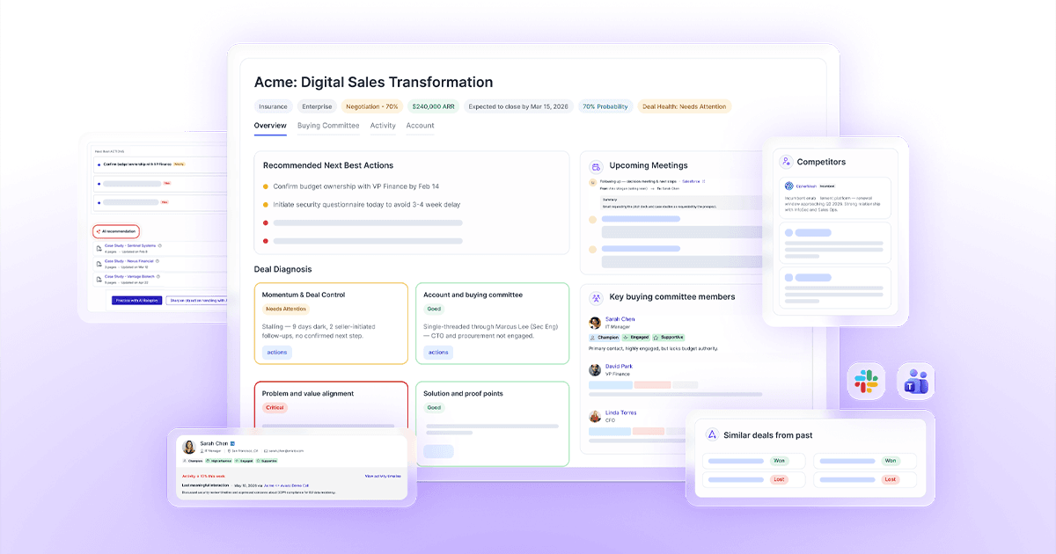Click the 70% Probability chip

(605, 106)
